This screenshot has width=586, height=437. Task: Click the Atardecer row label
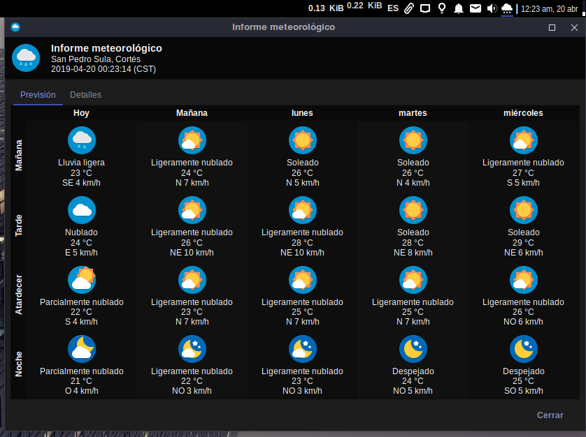[x=19, y=295]
